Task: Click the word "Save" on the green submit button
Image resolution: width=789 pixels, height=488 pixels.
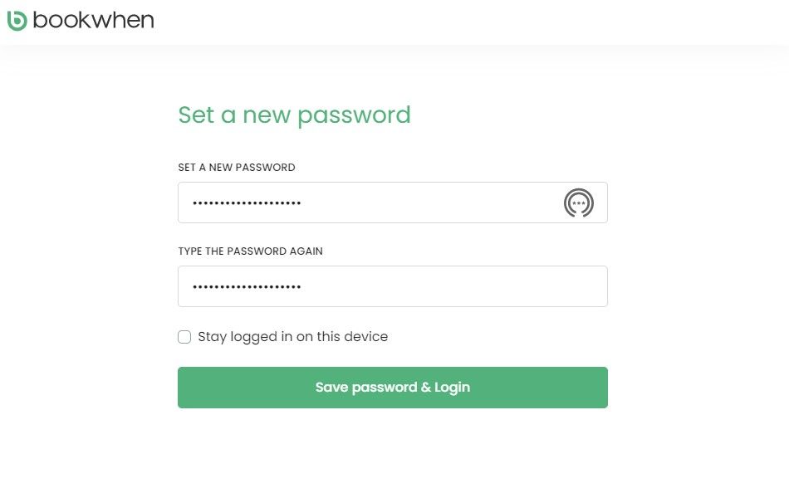Action: point(331,387)
